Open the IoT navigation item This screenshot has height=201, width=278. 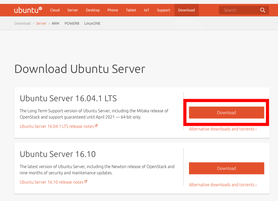tap(146, 10)
